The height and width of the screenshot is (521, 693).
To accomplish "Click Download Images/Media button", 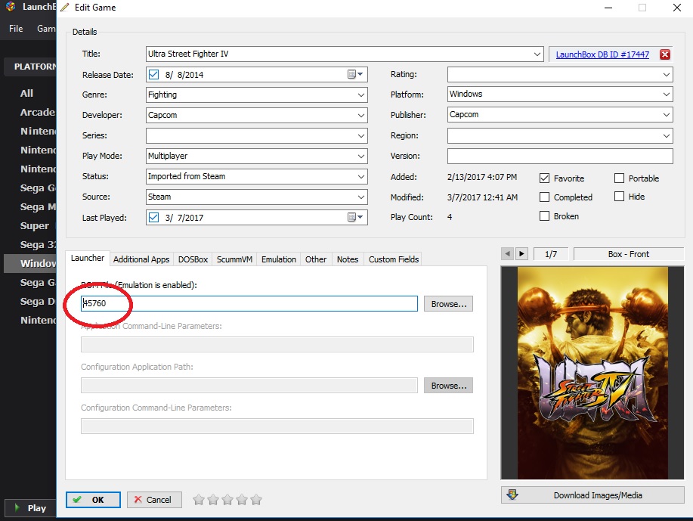I will (592, 495).
